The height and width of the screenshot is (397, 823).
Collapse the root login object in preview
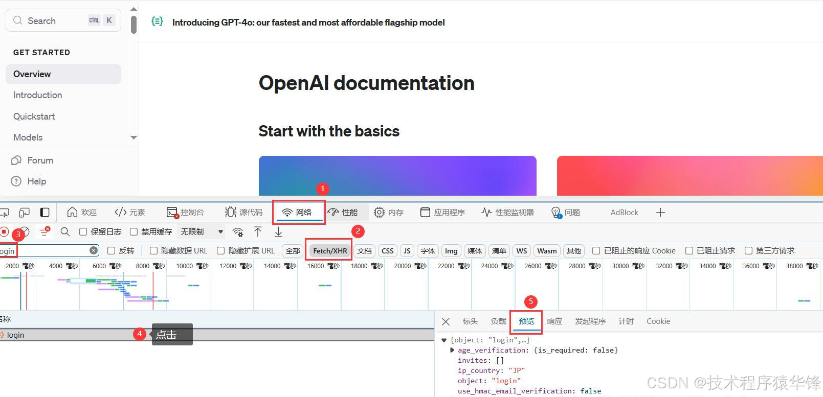(x=444, y=340)
